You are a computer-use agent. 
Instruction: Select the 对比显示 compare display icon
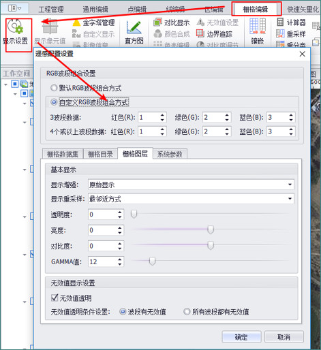pyautogui.click(x=157, y=22)
